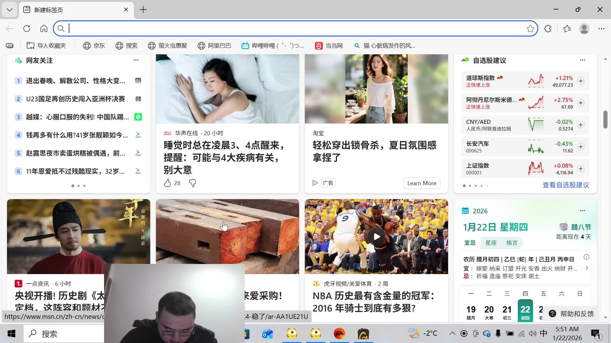The image size is (611, 343).
Task: Switch to 星座 tab in calendar
Action: pos(491,243)
